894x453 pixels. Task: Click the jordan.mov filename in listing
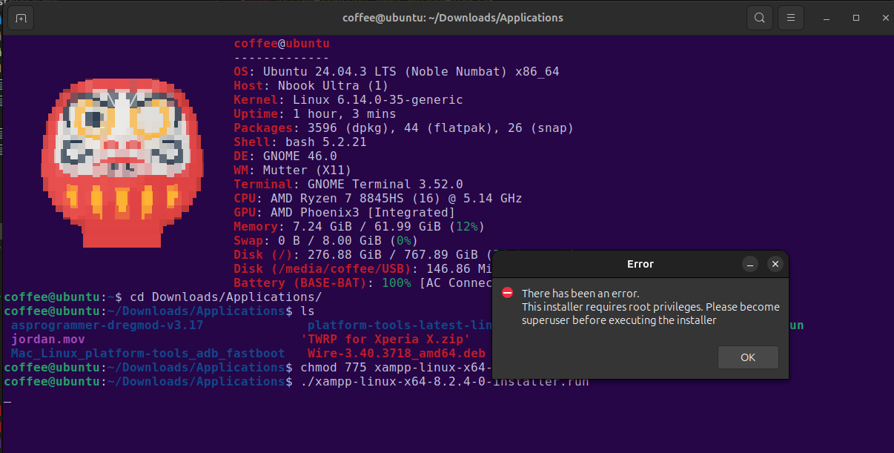47,339
